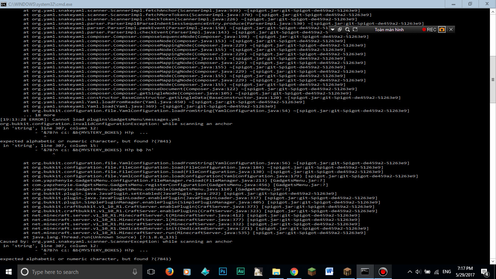Click the recorder window-mode icon

(x=340, y=29)
